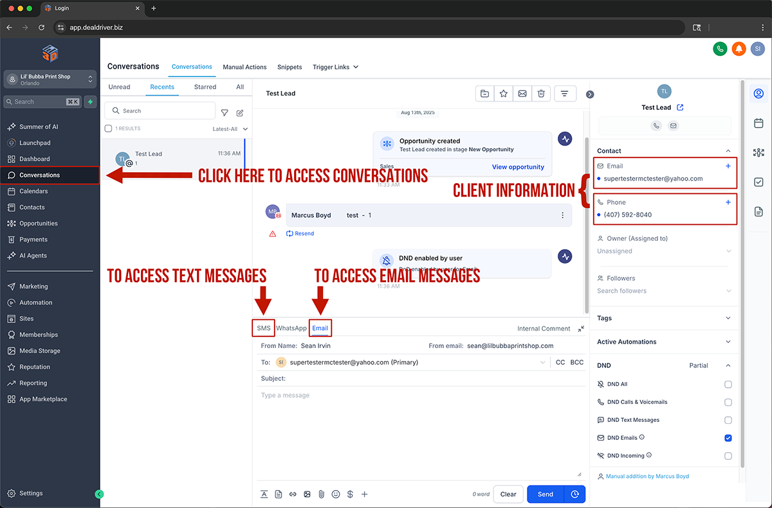This screenshot has width=772, height=508.
Task: Email Test Lead via small envelope icon
Action: click(673, 126)
